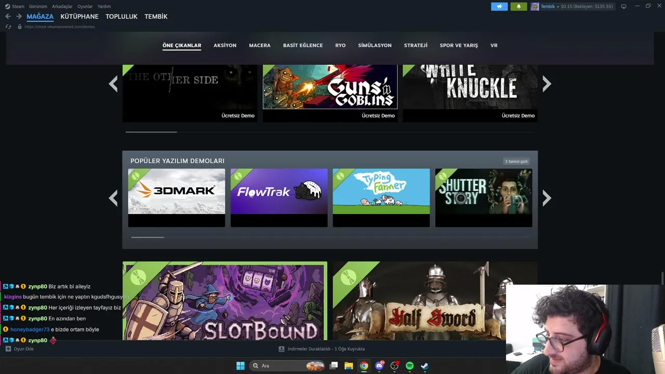Viewport: 665px width, 374px height.
Task: Open Task View on the taskbar
Action: 334,366
